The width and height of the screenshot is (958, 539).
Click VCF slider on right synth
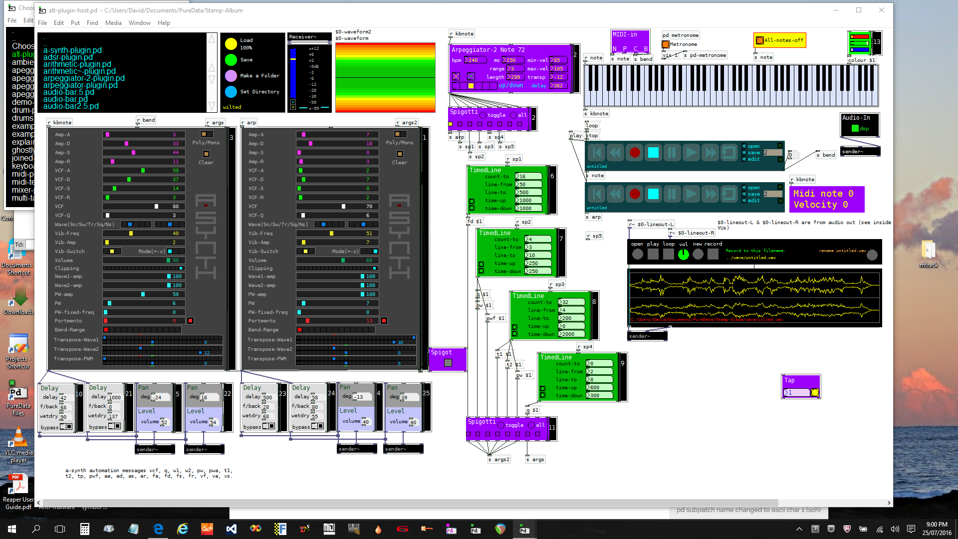pyautogui.click(x=337, y=207)
